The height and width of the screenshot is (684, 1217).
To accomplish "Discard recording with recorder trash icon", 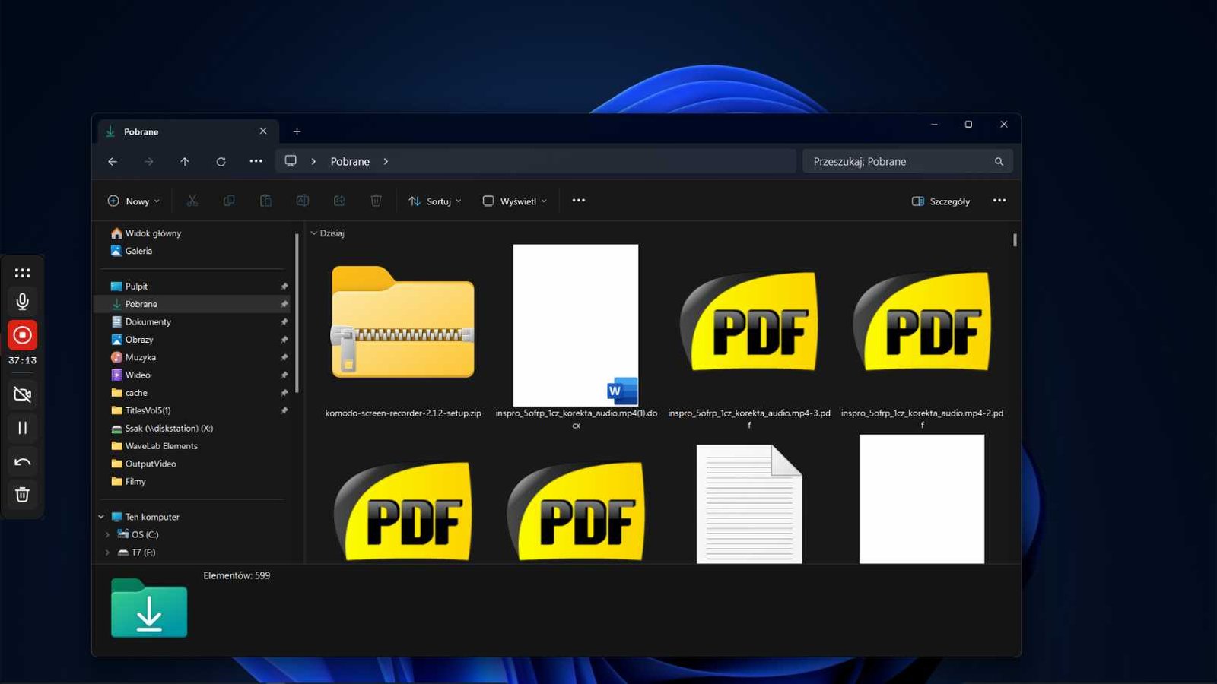I will (x=22, y=495).
